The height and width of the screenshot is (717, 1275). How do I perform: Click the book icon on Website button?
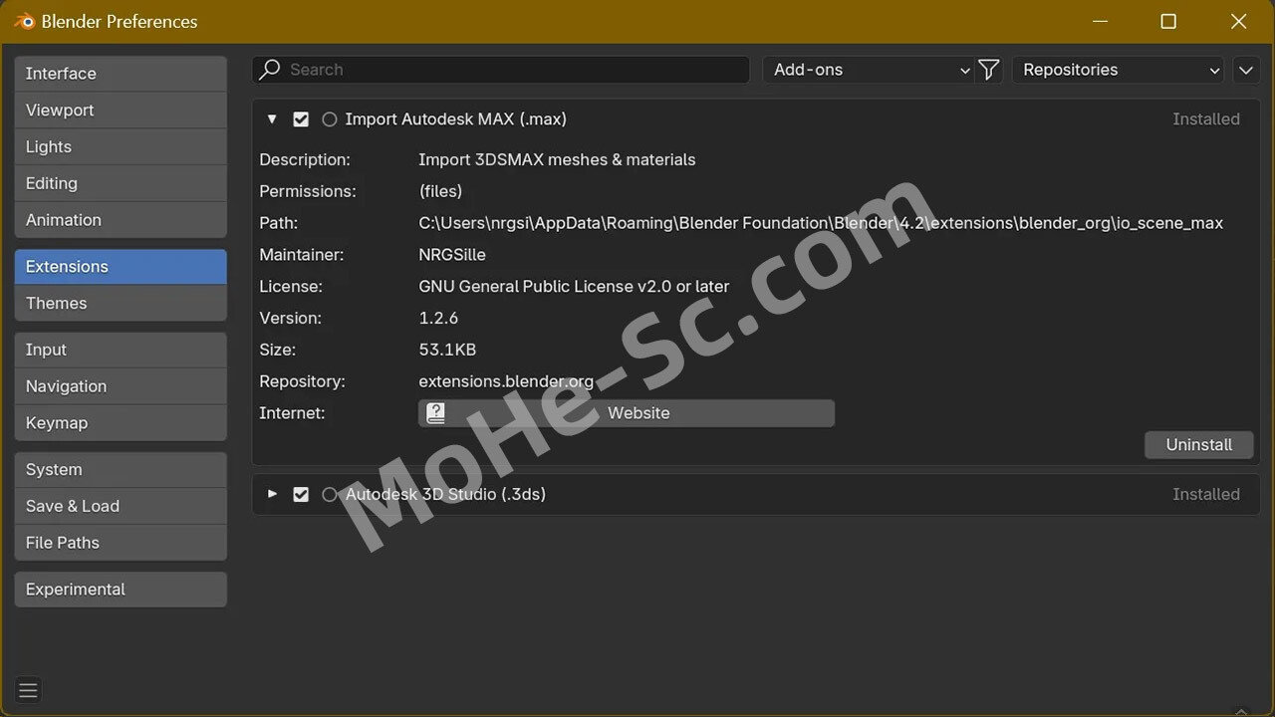[436, 413]
